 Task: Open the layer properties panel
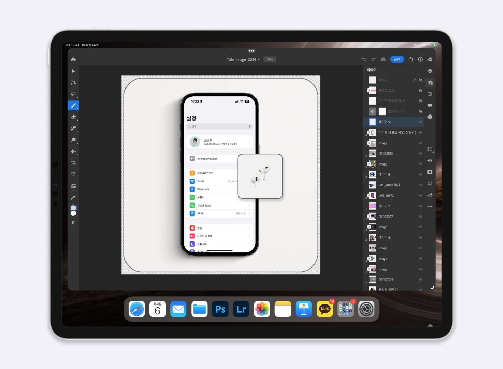430,94
